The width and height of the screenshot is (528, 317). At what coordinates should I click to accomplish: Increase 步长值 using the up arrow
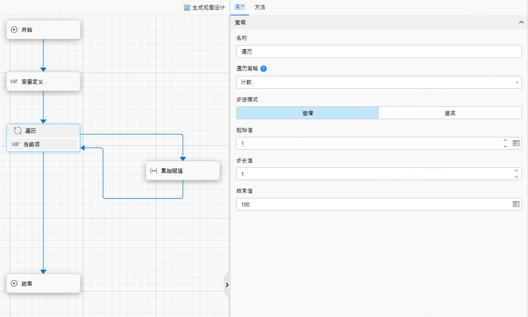tap(516, 171)
